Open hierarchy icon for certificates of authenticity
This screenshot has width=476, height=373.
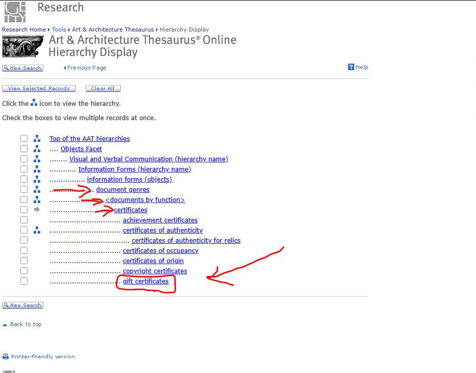coord(37,231)
